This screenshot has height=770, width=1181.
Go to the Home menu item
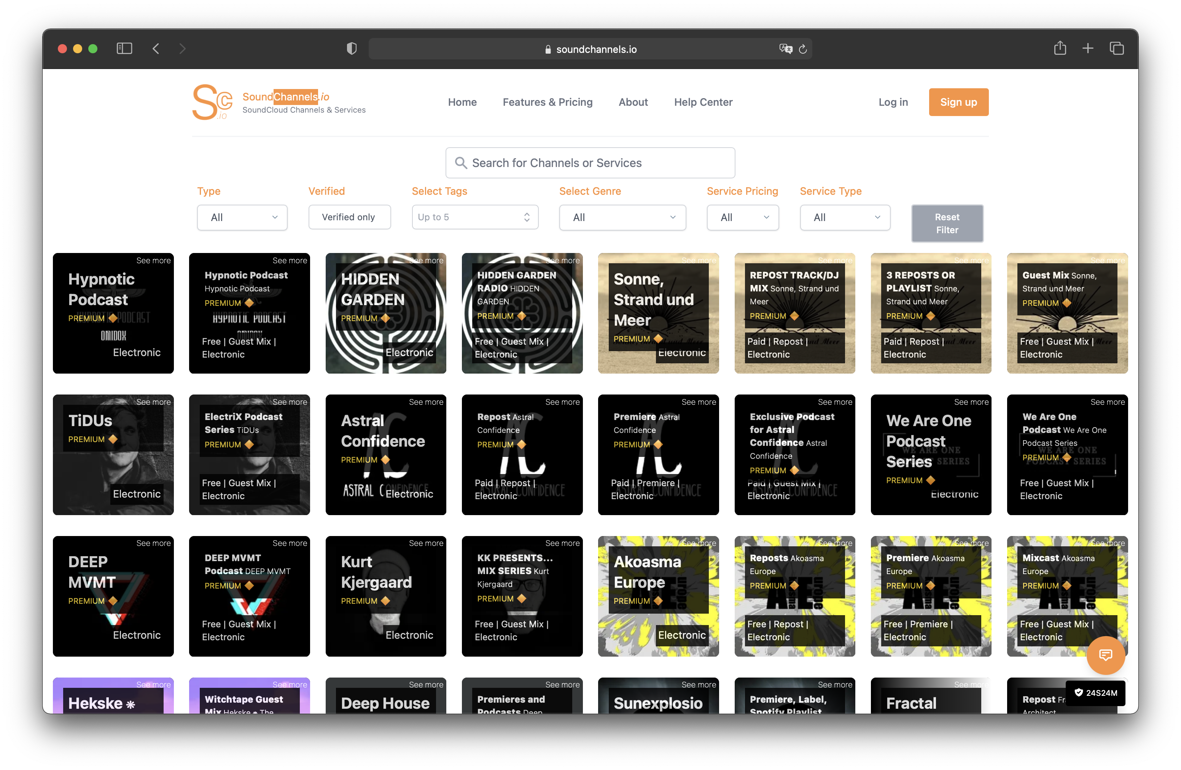pyautogui.click(x=462, y=102)
